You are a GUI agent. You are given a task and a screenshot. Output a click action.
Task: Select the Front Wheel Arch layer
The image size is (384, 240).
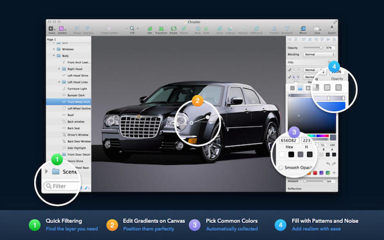[x=79, y=101]
